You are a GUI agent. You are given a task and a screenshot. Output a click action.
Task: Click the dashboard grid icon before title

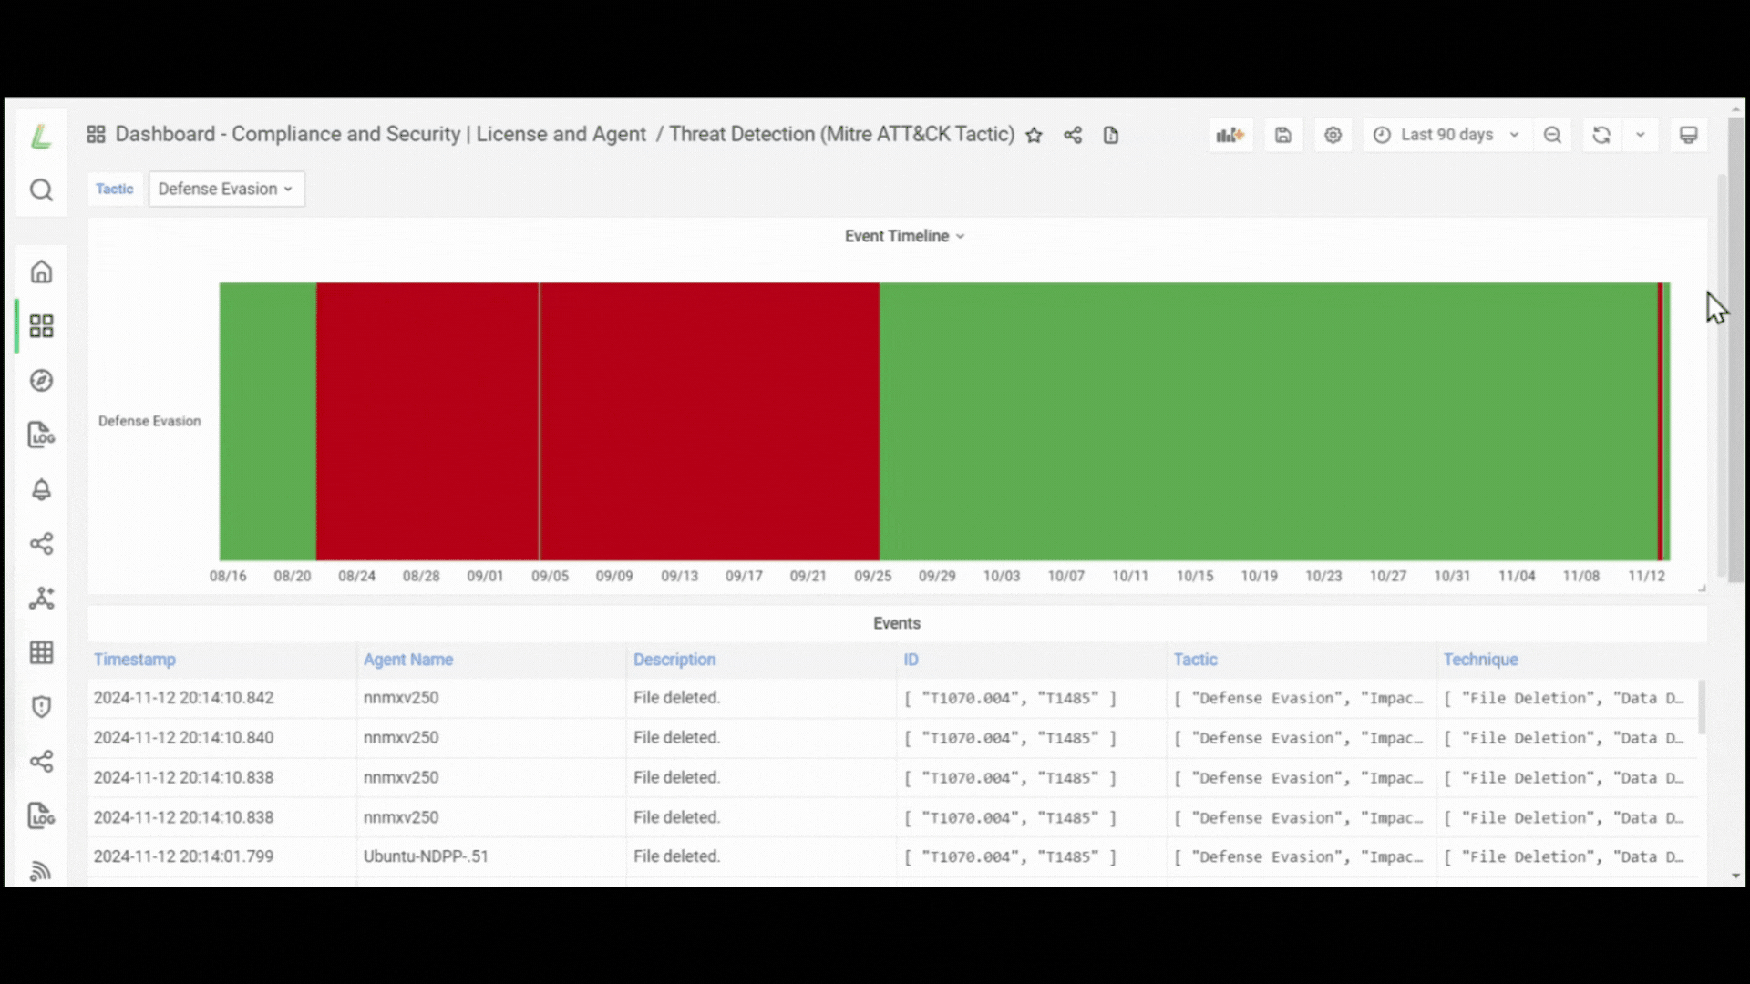(96, 135)
